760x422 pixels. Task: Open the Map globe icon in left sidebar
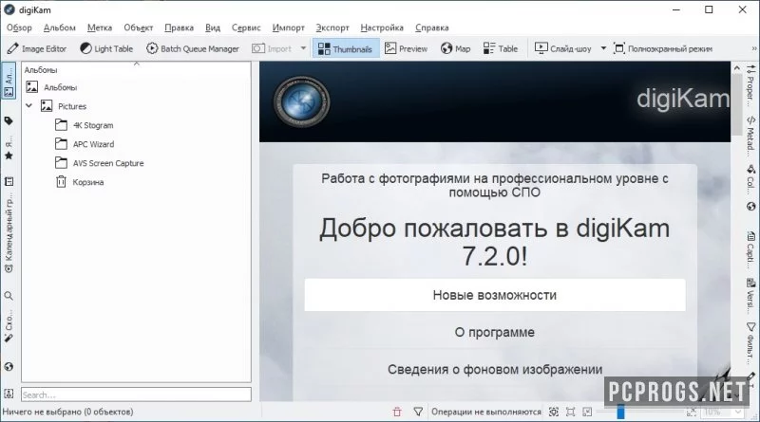9,367
